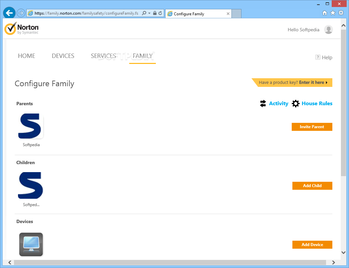Click the Norton by Symantec logo

22,29
